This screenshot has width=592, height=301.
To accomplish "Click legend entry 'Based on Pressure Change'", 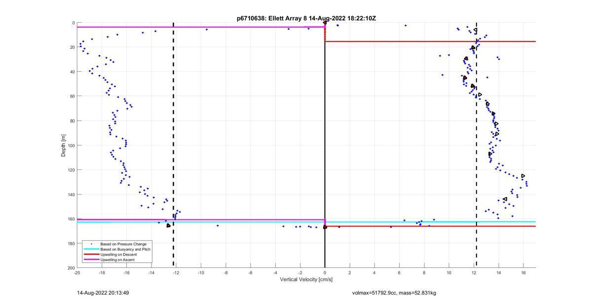I will pos(123,244).
